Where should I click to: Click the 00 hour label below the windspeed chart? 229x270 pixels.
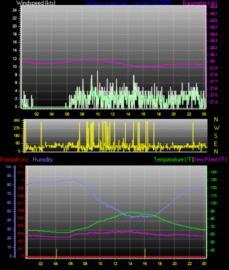pyautogui.click(x=204, y=114)
